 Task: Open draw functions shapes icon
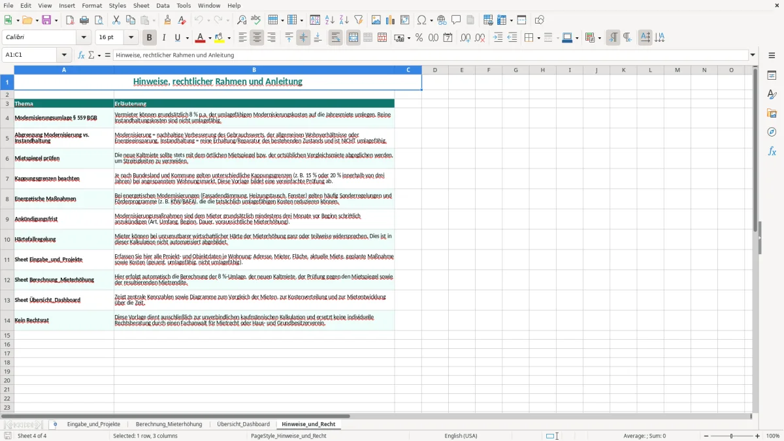tap(540, 20)
